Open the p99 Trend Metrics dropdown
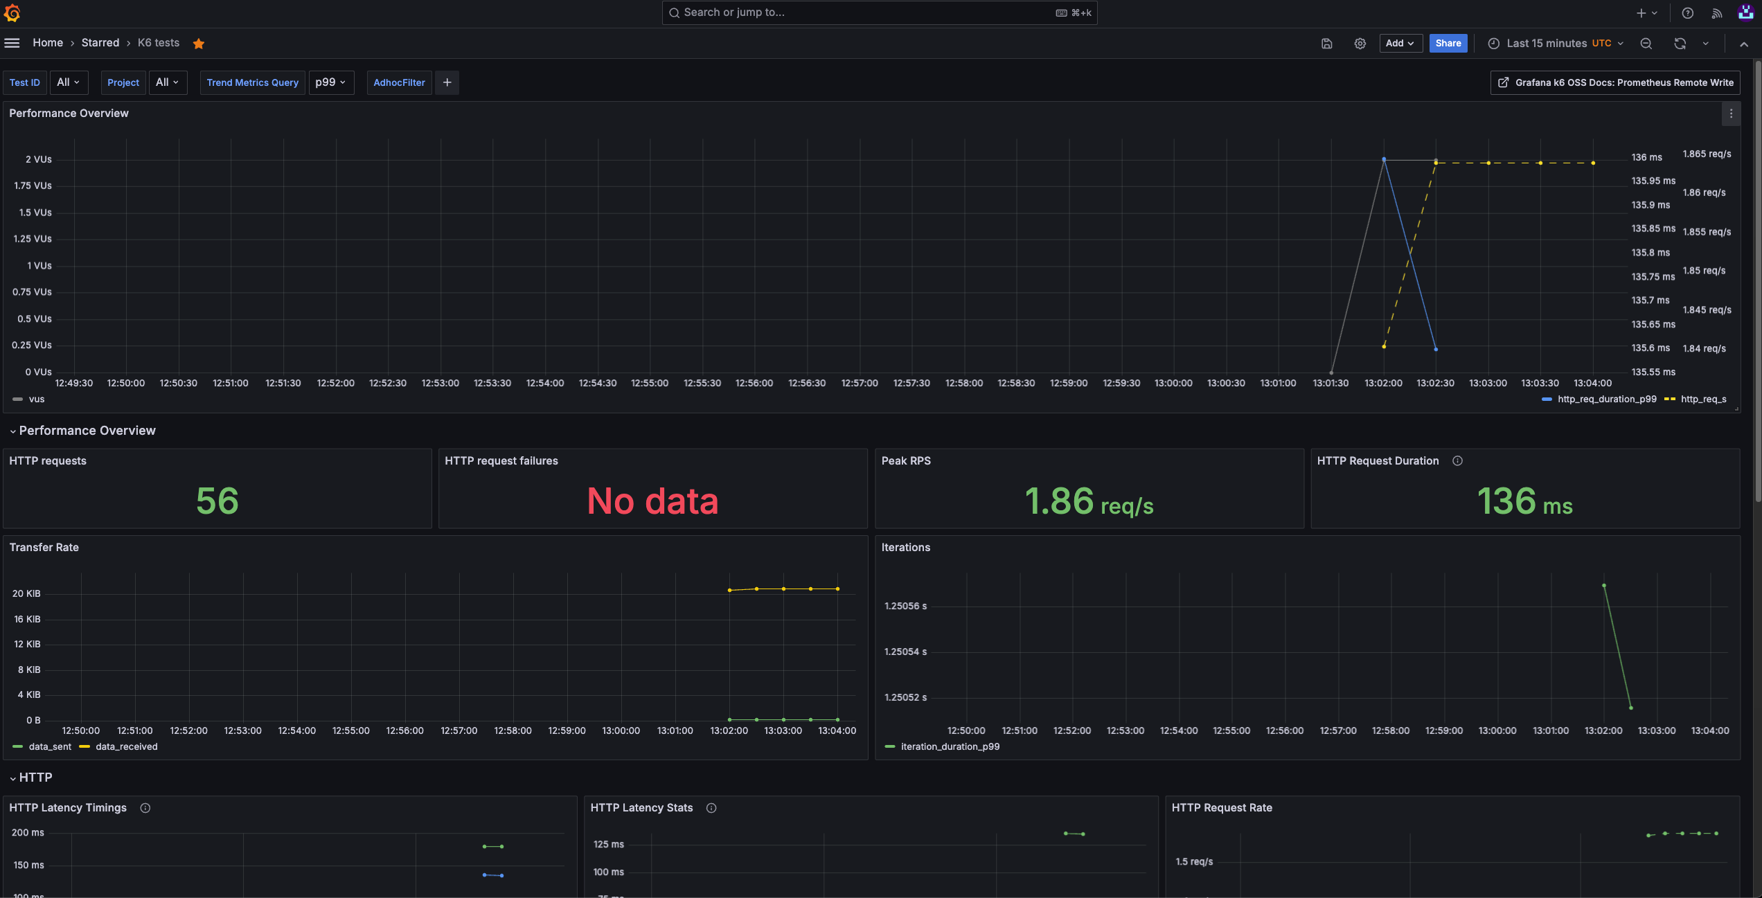Image resolution: width=1762 pixels, height=898 pixels. tap(330, 82)
